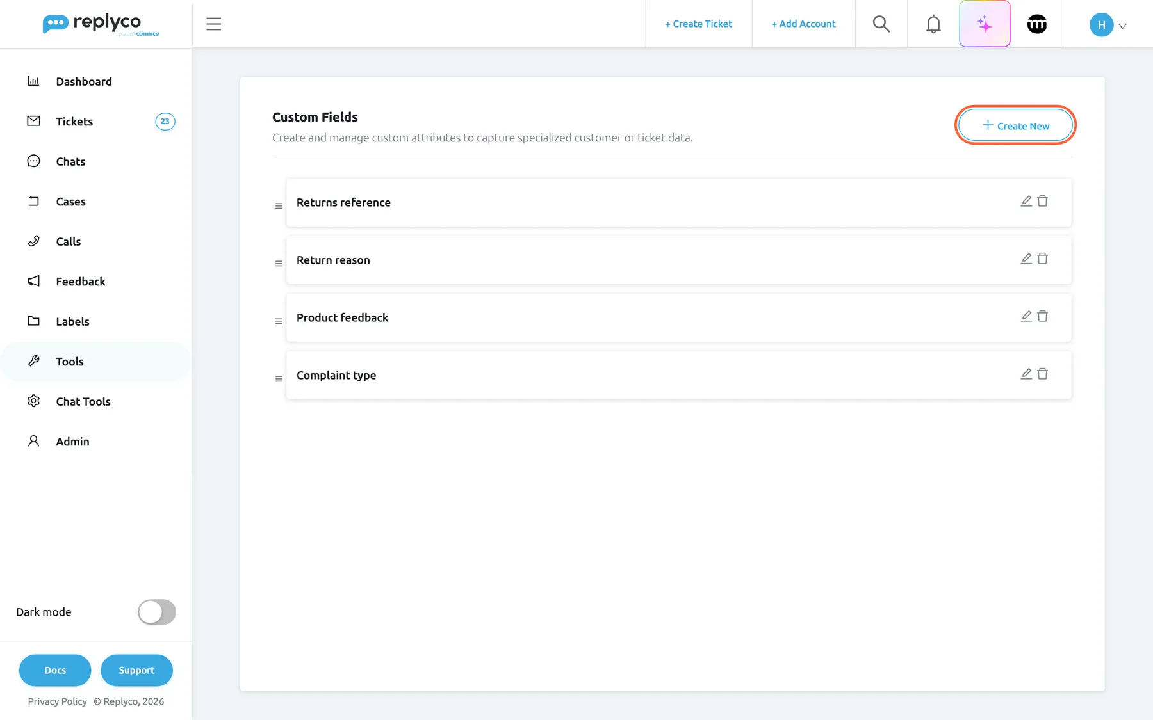Viewport: 1153px width, 720px height.
Task: Select the Product feedback row text
Action: [342, 317]
